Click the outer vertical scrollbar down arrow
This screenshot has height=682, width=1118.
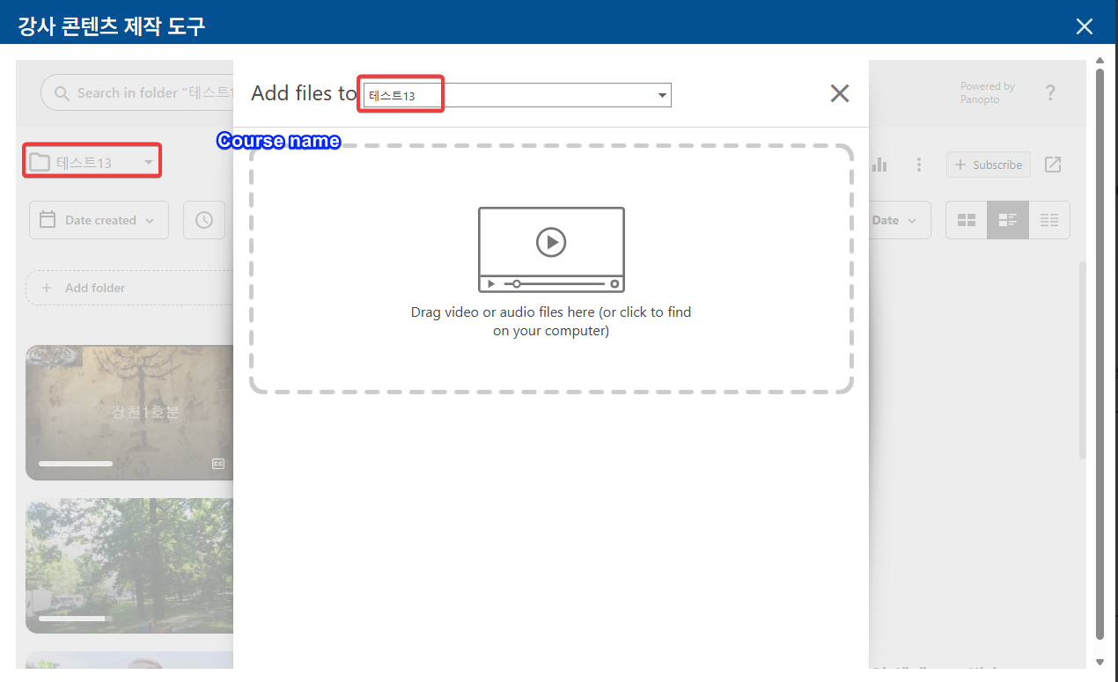coord(1100,662)
